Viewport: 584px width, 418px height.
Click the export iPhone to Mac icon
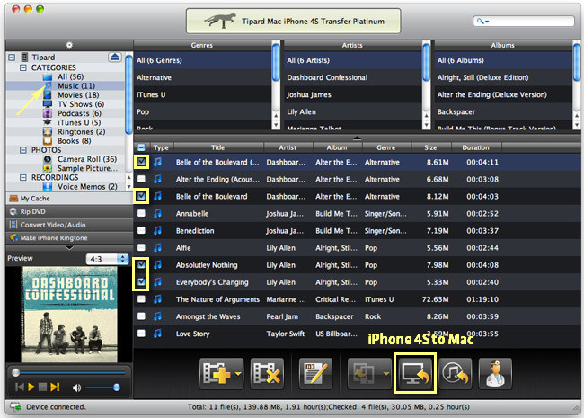[415, 373]
